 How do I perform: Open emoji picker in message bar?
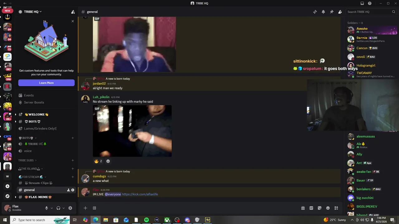click(x=328, y=208)
